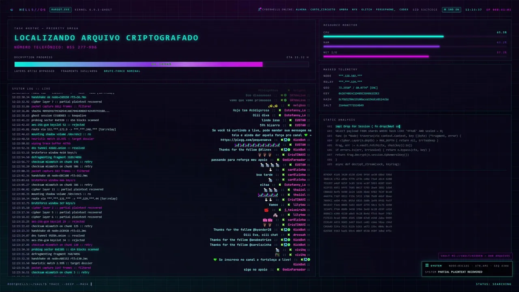
Task: Click the green heart before 'Se inscreva no canal'
Action: [x=215, y=260]
